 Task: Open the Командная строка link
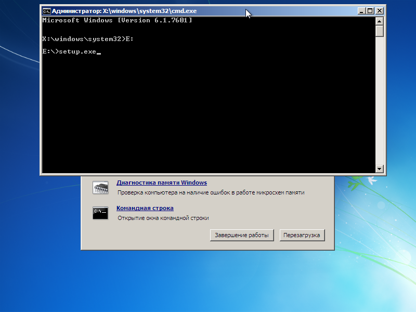point(145,208)
